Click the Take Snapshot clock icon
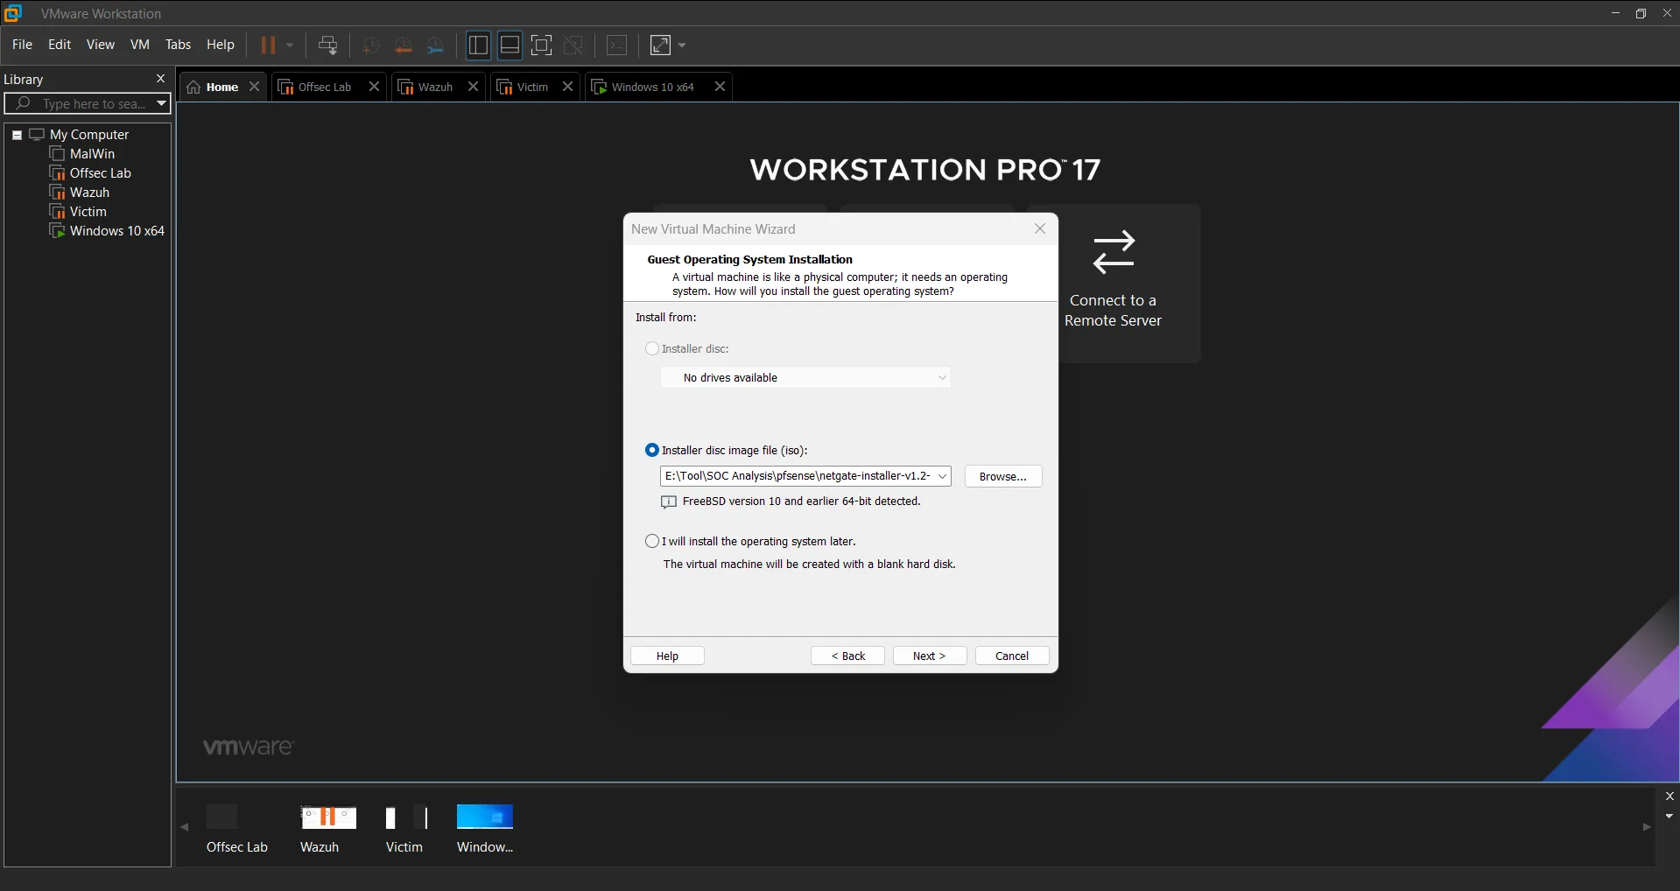 (370, 45)
